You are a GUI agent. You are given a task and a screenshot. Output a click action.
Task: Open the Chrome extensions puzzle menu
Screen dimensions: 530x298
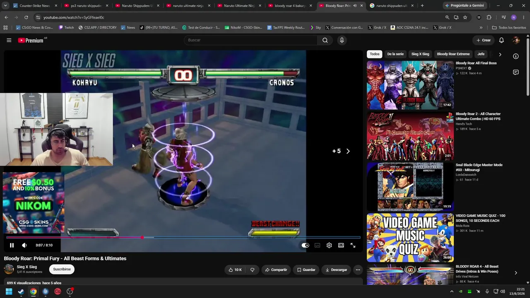pyautogui.click(x=489, y=17)
